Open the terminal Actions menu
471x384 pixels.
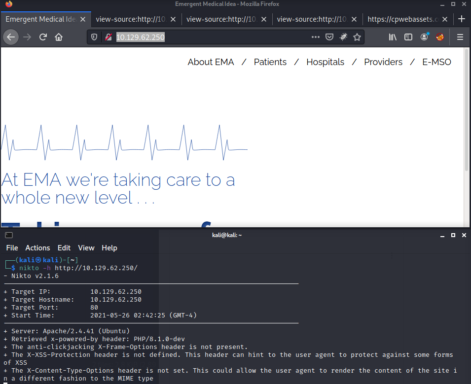pos(37,248)
